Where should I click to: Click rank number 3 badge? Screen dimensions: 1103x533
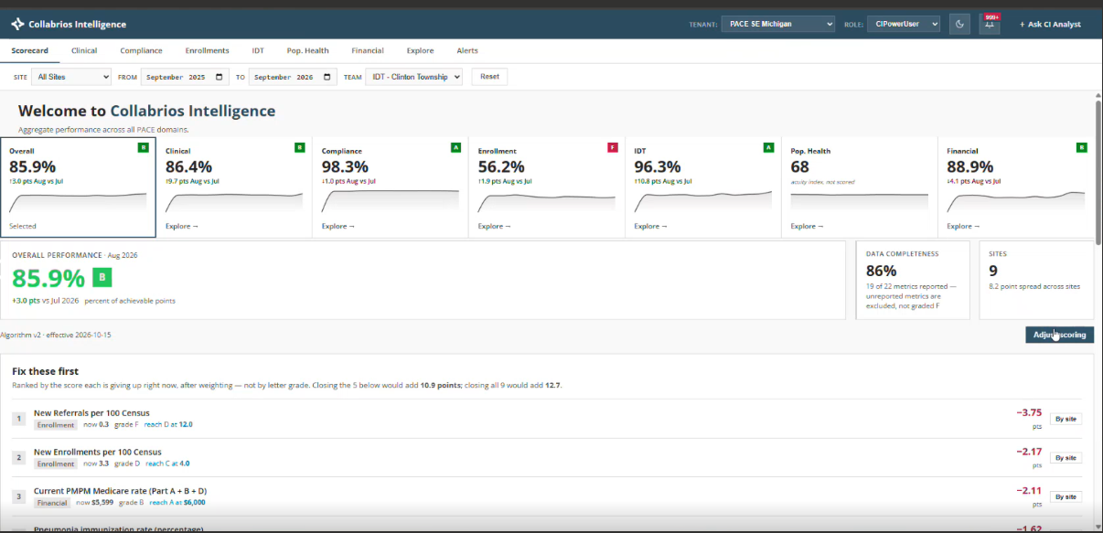point(18,496)
